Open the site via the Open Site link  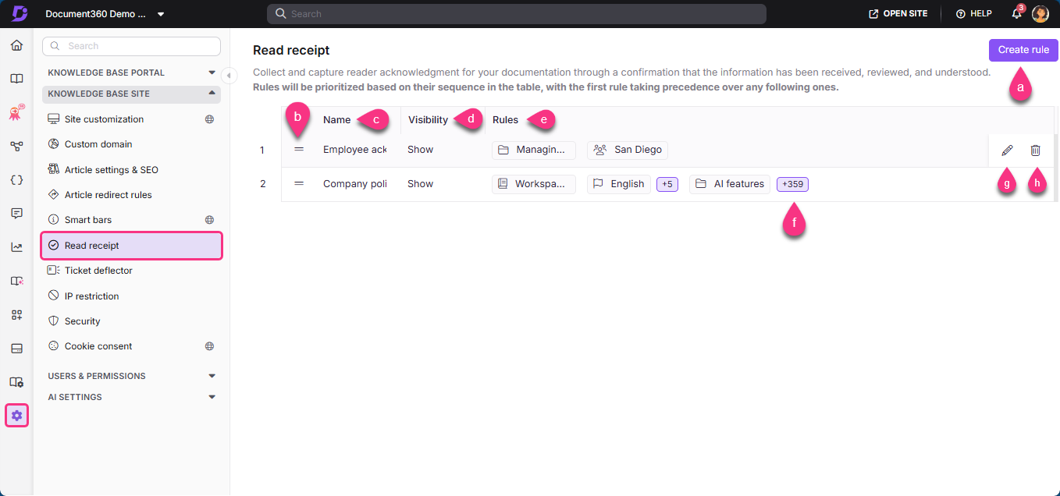click(898, 13)
